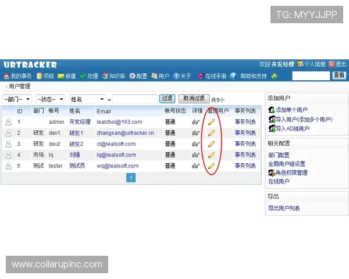
Task: Click the help question mark icon
Action: point(233,76)
